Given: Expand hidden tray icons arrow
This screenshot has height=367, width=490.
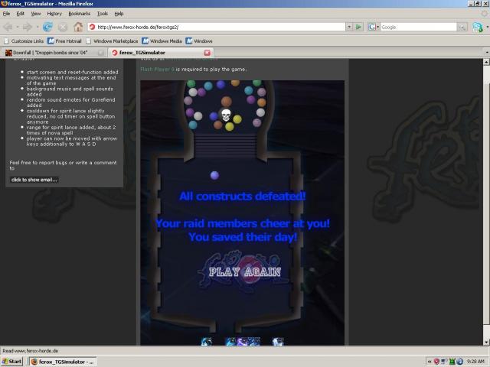Looking at the screenshot, I should (430, 362).
